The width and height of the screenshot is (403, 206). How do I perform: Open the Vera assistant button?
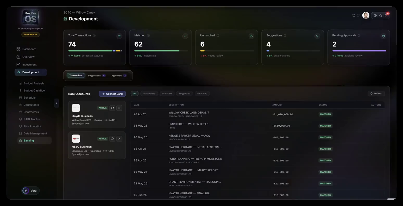(x=30, y=191)
